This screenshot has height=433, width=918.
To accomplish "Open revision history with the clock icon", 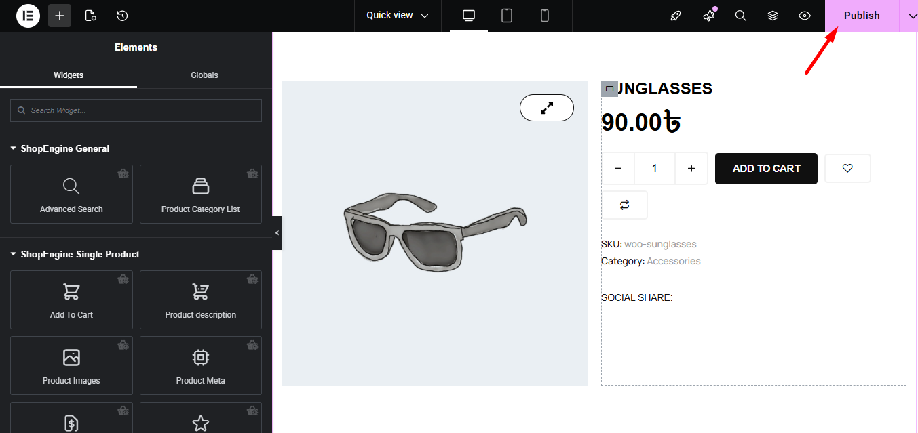I will [x=122, y=15].
